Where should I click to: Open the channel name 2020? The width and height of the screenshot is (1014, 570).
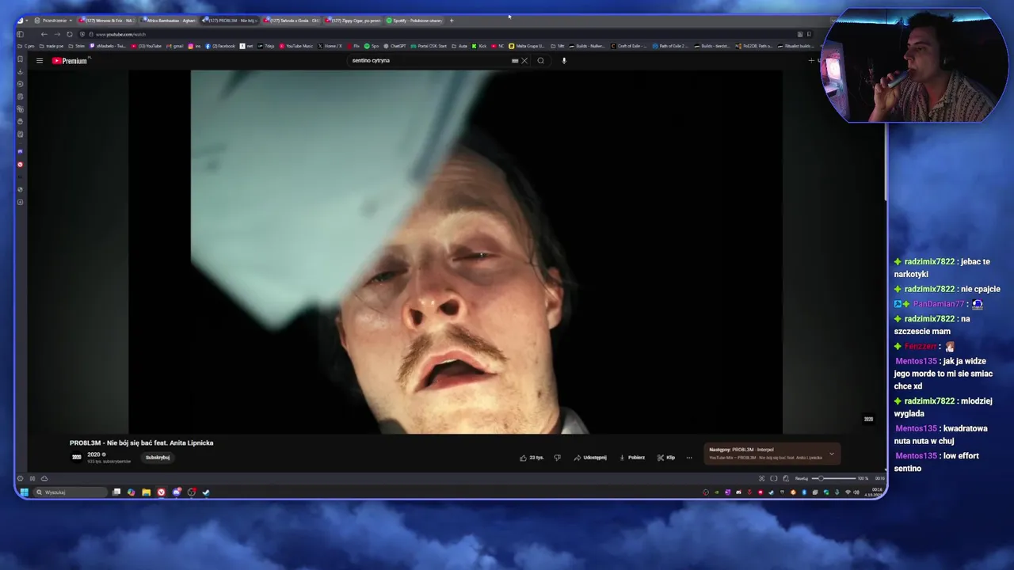pyautogui.click(x=94, y=454)
